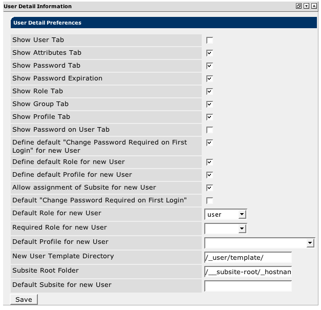This screenshot has height=310, width=321.
Task: Click the detach panel icon in header
Action: pos(298,7)
